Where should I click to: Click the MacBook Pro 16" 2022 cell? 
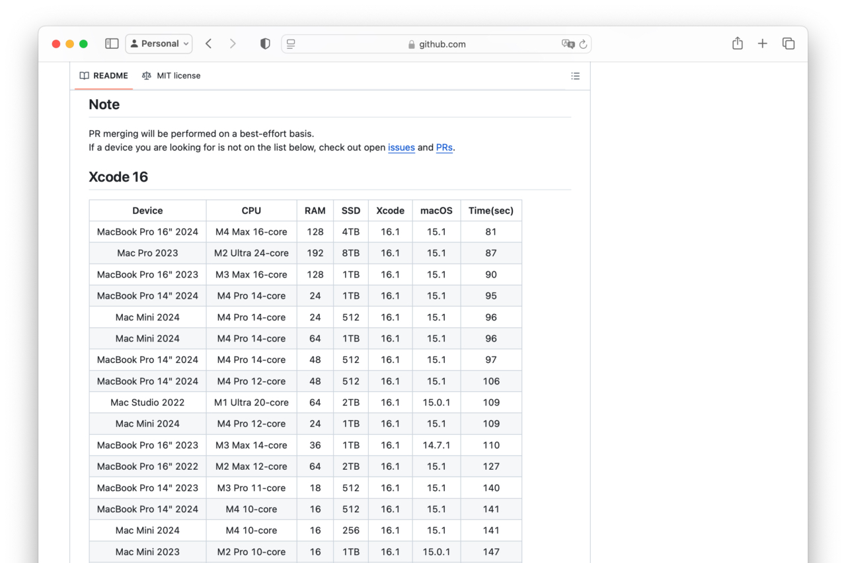click(147, 466)
